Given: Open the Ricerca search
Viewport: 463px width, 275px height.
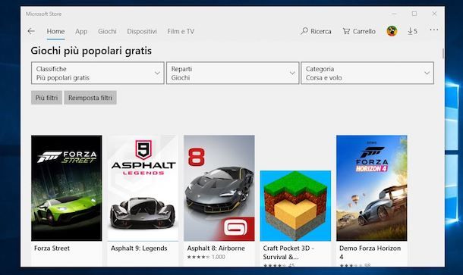Looking at the screenshot, I should point(316,31).
